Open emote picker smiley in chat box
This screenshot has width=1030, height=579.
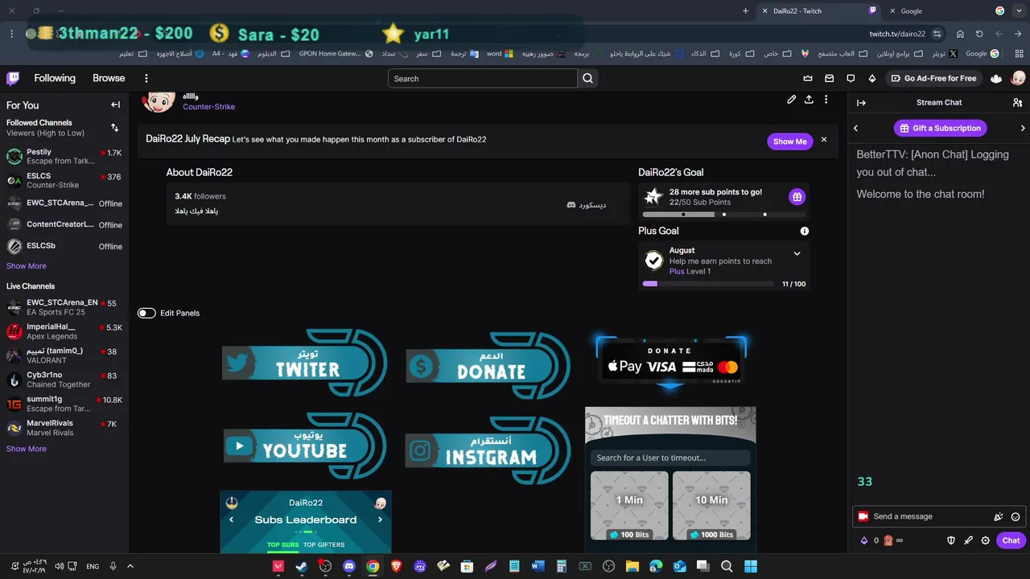point(1016,517)
